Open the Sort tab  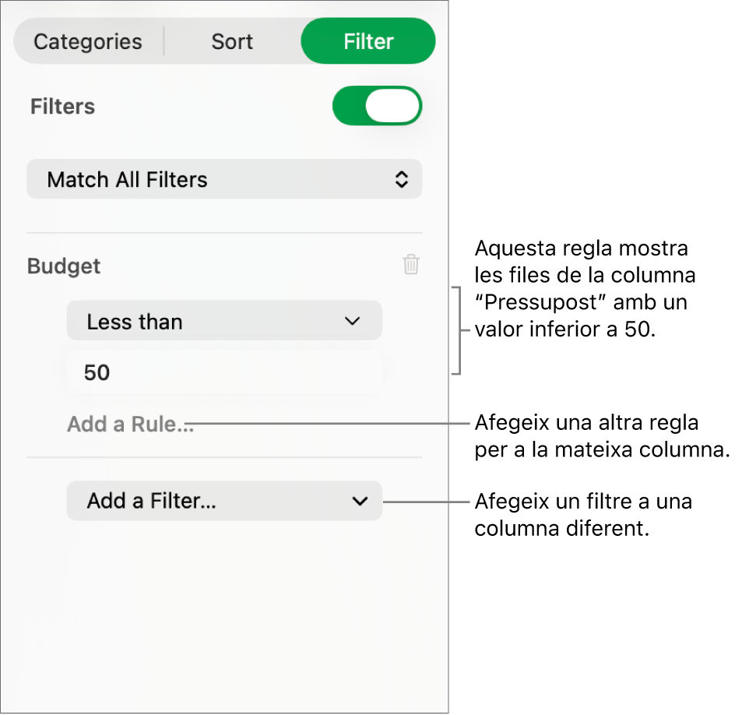coord(232,41)
